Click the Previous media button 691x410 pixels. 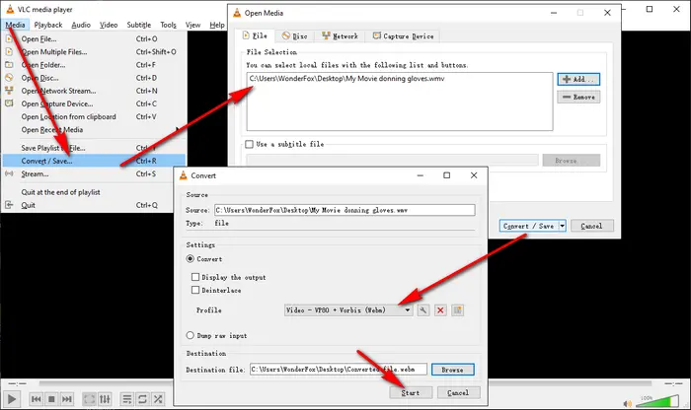coord(37,399)
